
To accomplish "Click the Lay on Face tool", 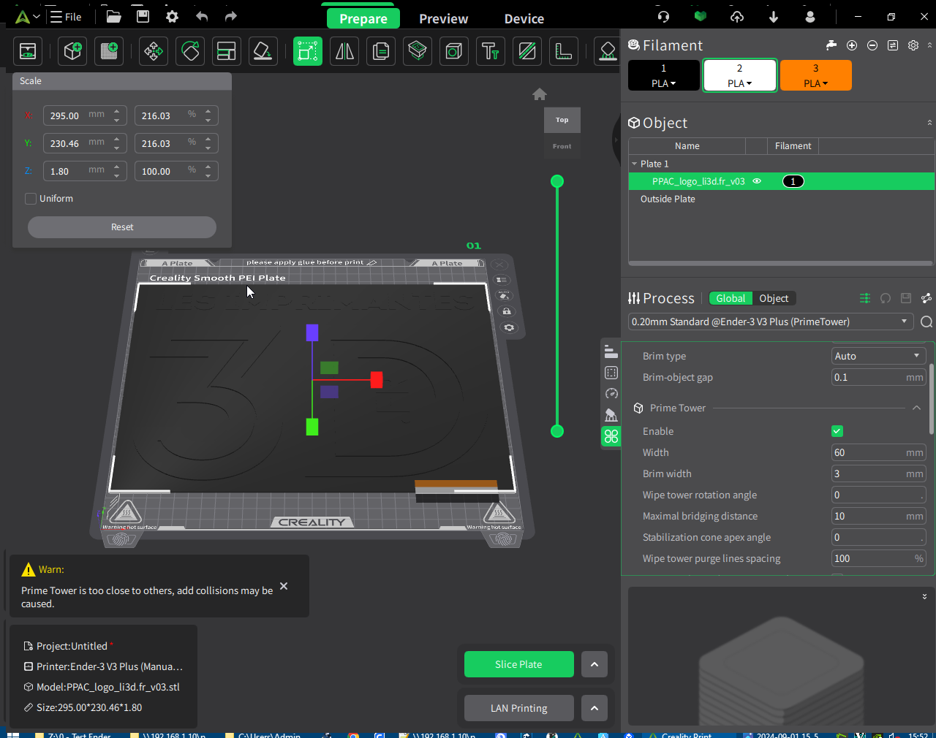I will [x=263, y=51].
